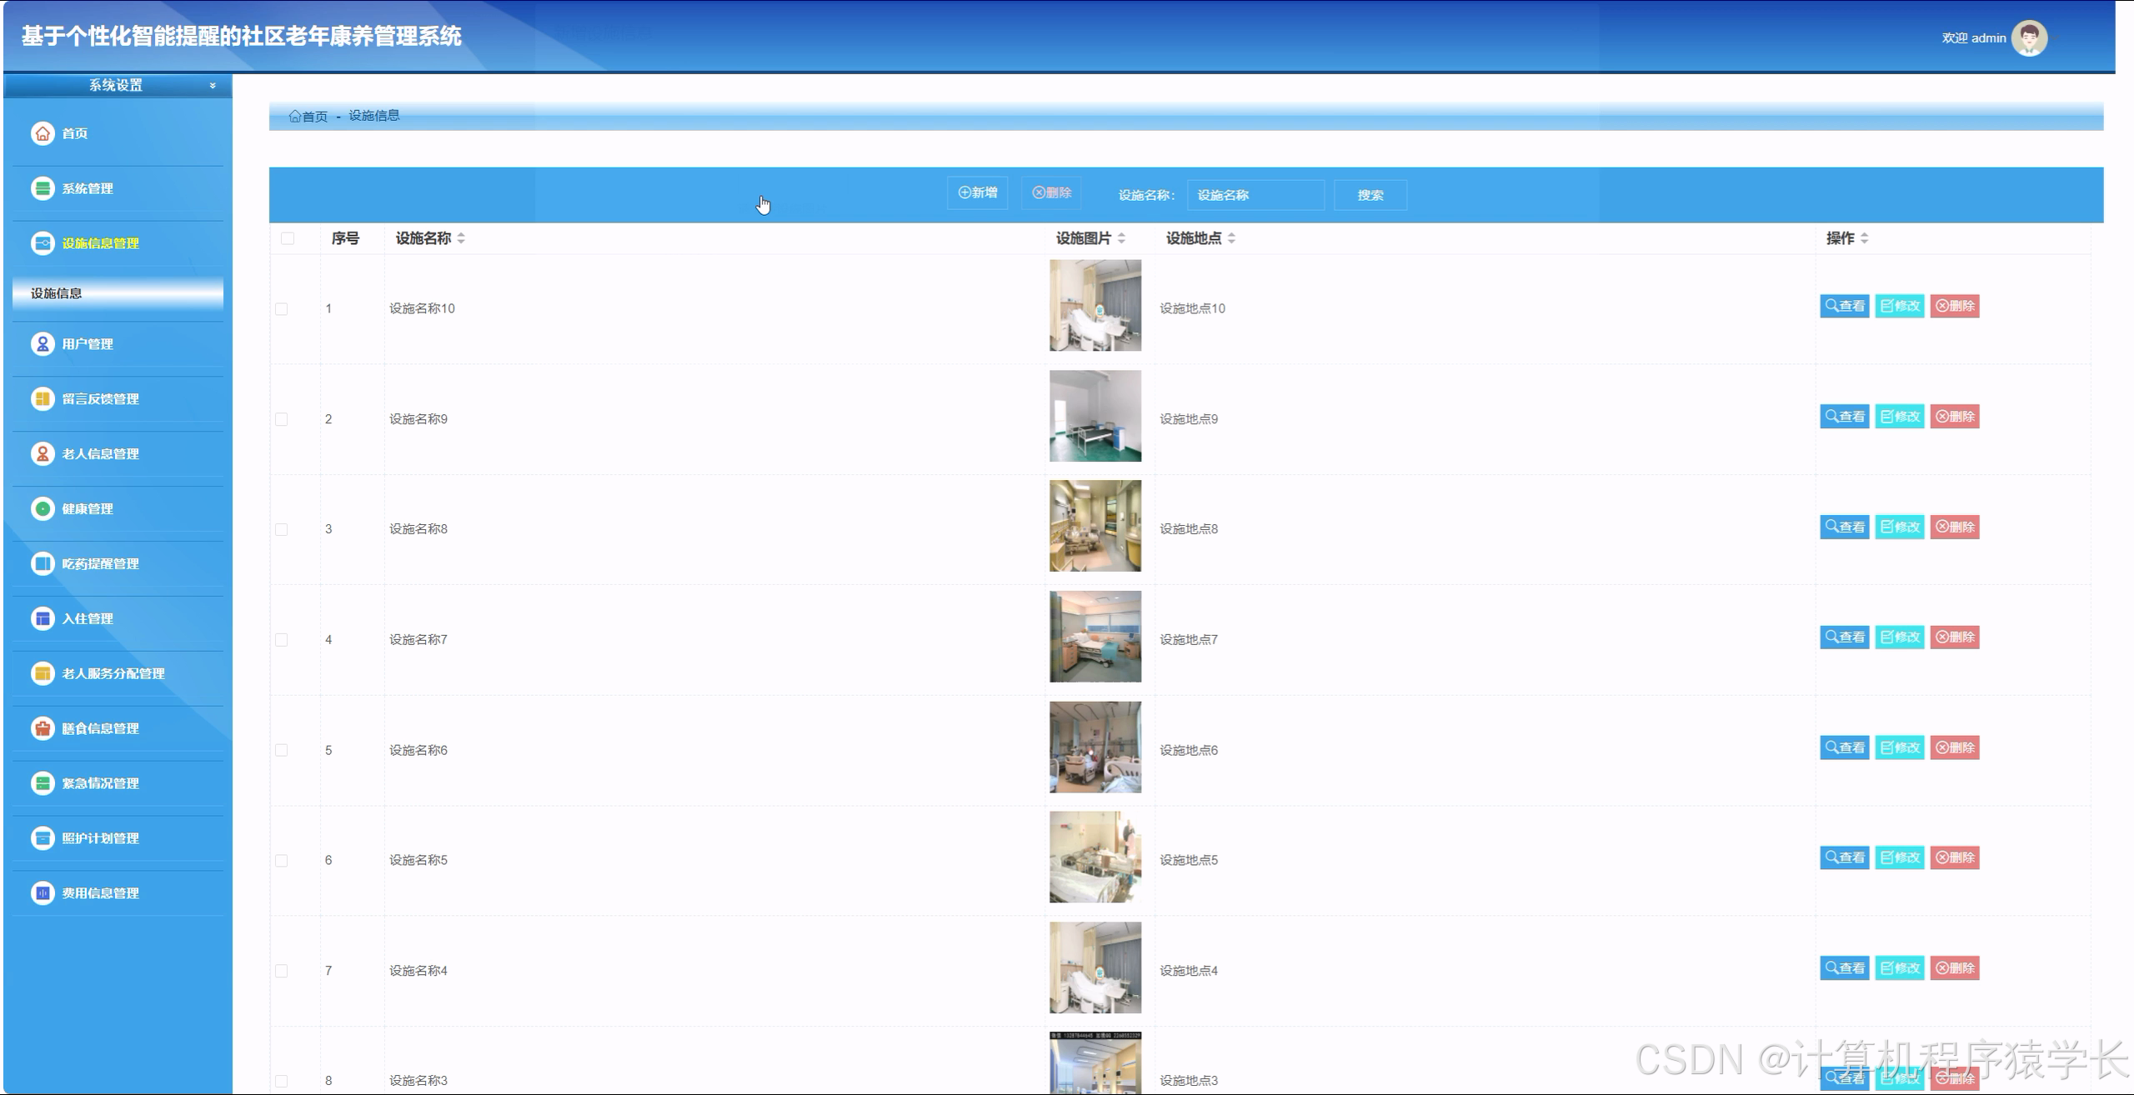Click 修改 for 设施名称9 row
Screen dimensions: 2134x1095
click(x=1899, y=417)
